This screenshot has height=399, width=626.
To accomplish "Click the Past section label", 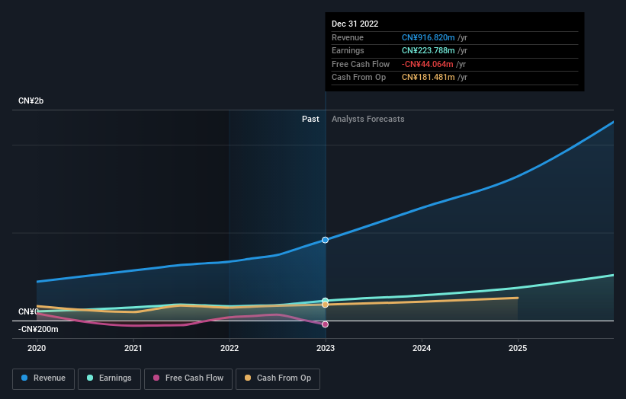I will pos(310,120).
